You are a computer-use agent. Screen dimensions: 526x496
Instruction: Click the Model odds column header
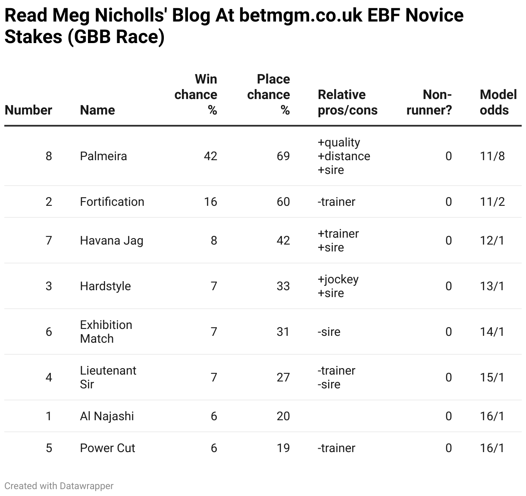498,102
